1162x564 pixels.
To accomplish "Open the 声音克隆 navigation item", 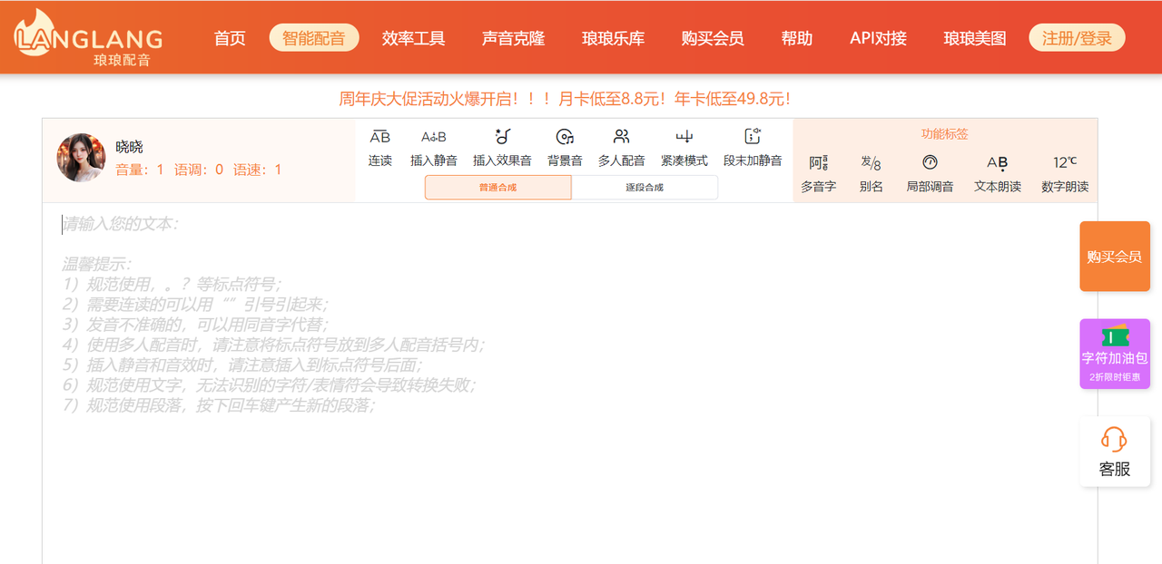I will (512, 37).
